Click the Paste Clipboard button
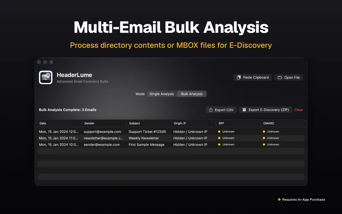 pyautogui.click(x=253, y=77)
